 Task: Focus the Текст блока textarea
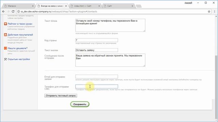pos(110,25)
